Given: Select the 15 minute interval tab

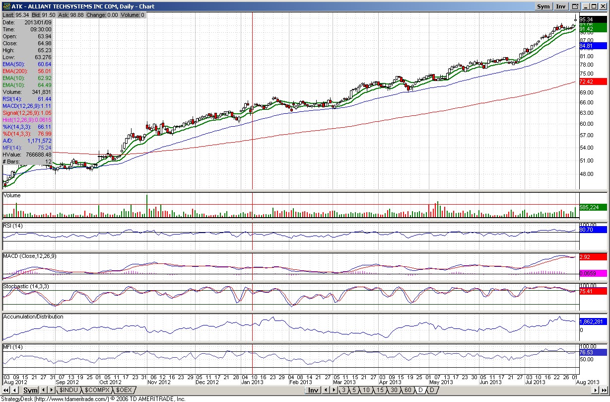Looking at the screenshot, I should coord(380,390).
